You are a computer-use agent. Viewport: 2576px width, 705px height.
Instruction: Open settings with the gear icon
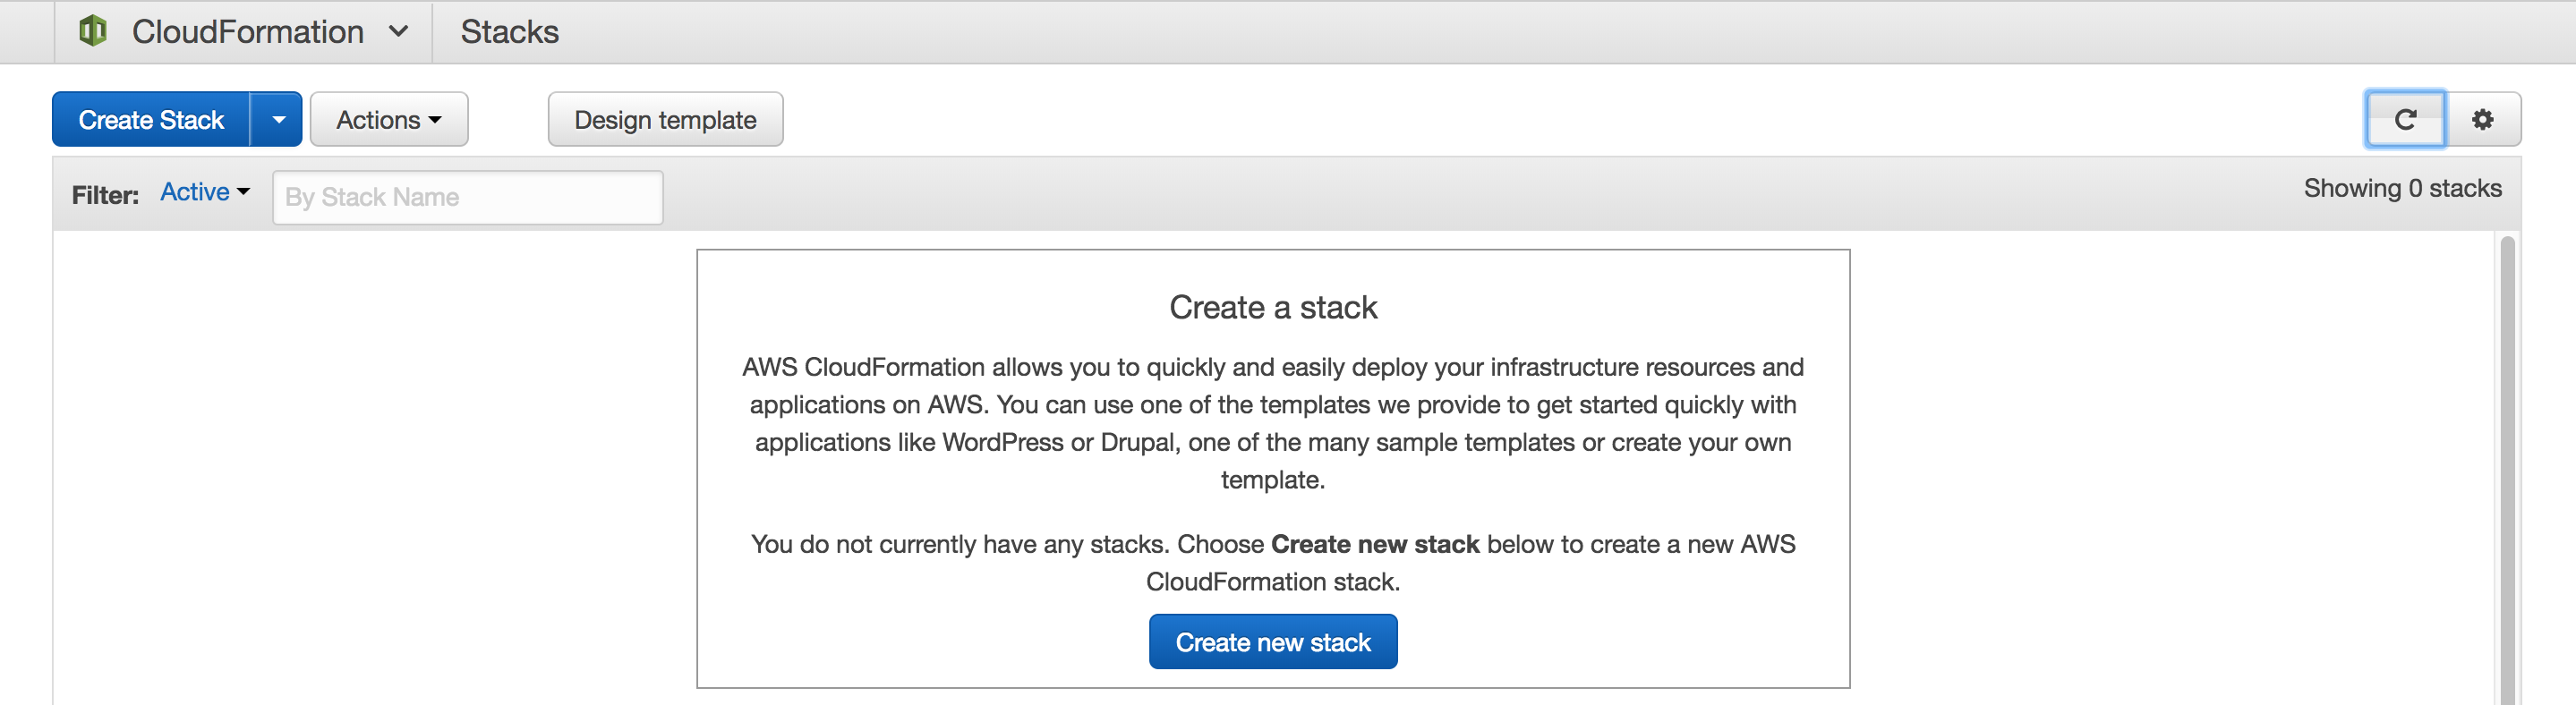tap(2483, 120)
